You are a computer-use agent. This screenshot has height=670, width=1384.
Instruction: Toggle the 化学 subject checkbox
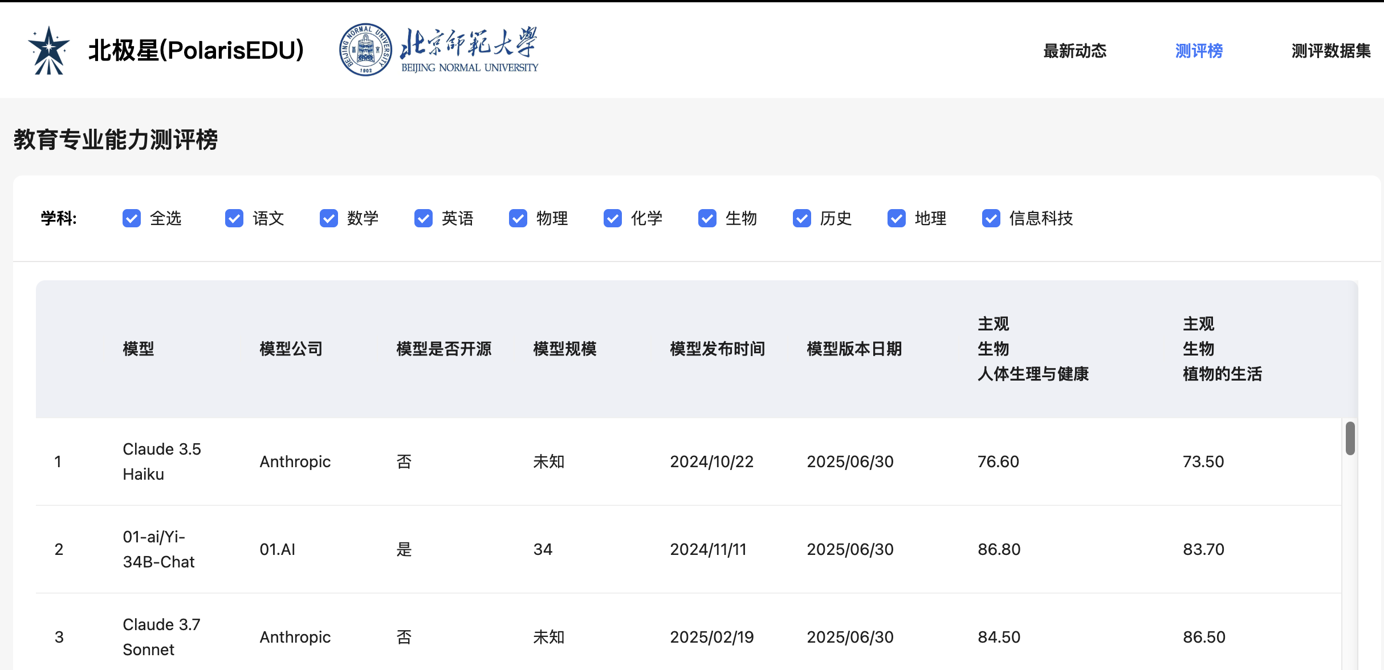pos(613,218)
